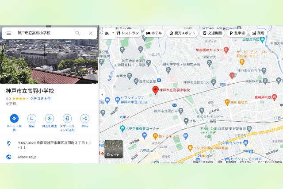Screen dimensions: 283x189
Task: Click the スマートフォンに送信 icon
Action: tap(67, 119)
